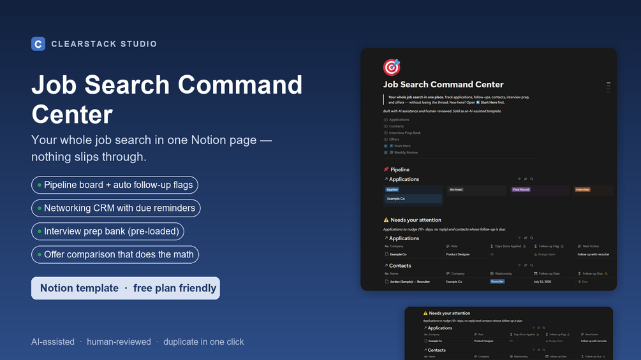Click blue filter icon of Applications table, large preview

(519, 238)
